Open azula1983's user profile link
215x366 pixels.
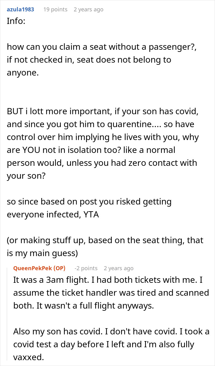(x=20, y=10)
